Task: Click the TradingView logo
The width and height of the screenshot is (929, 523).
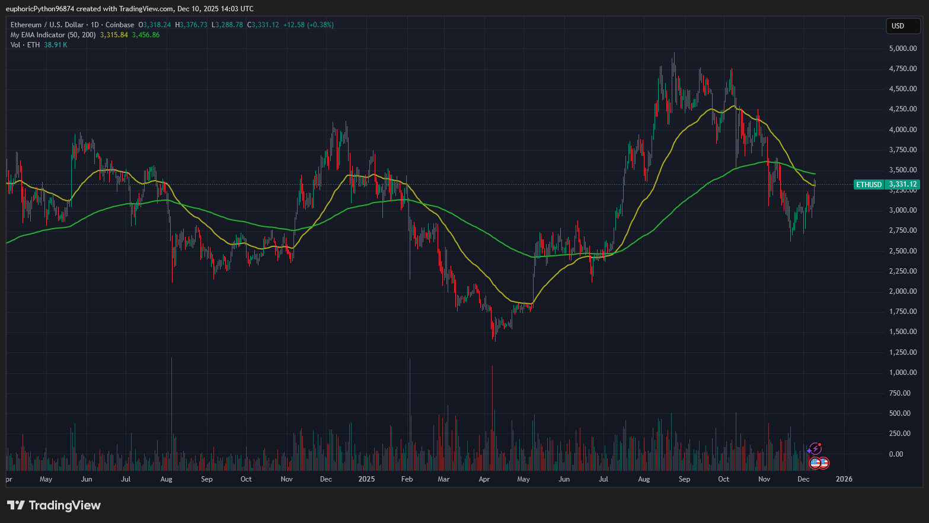Action: coord(54,505)
